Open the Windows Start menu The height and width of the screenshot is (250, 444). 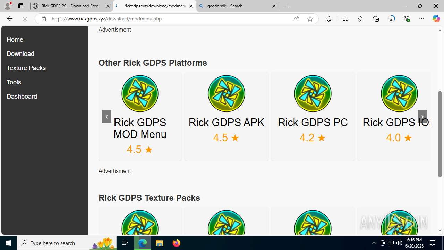8,243
